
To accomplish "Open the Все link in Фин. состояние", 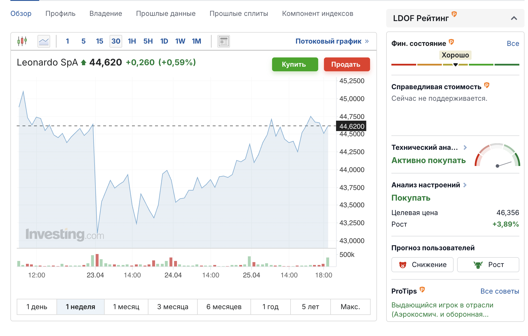I will click(x=513, y=44).
